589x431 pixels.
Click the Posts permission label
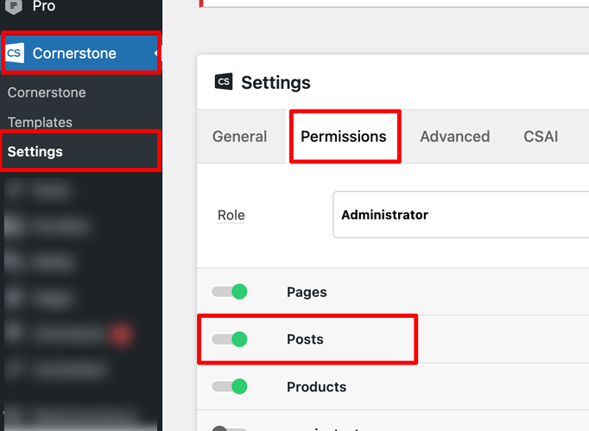(305, 339)
